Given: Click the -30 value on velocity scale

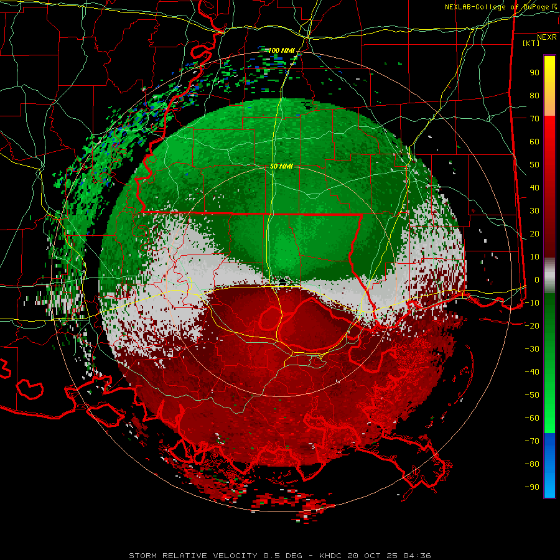Looking at the screenshot, I should [532, 349].
